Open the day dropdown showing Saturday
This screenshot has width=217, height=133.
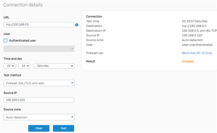pos(54,66)
